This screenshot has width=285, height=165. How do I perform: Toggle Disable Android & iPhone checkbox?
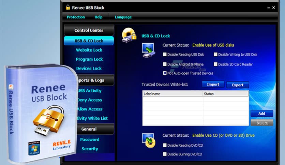165,64
